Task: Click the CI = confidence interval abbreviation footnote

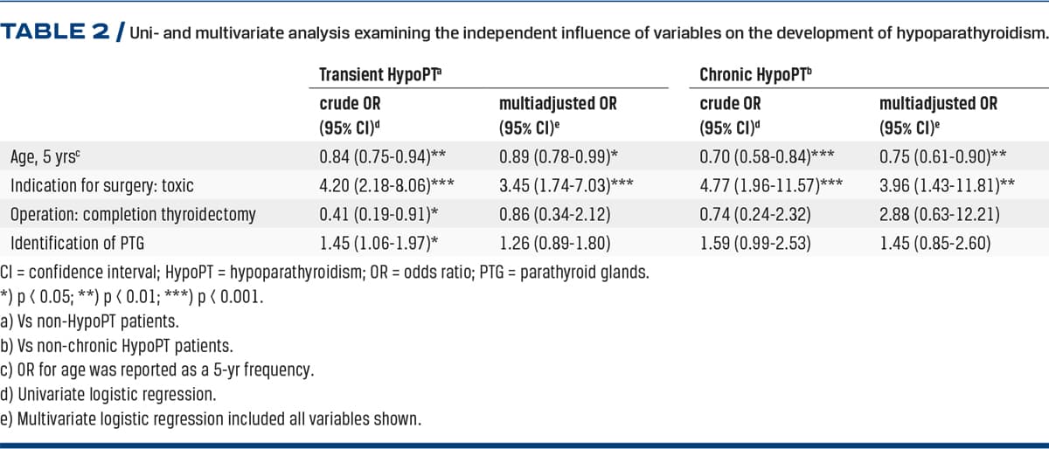Action: point(325,273)
